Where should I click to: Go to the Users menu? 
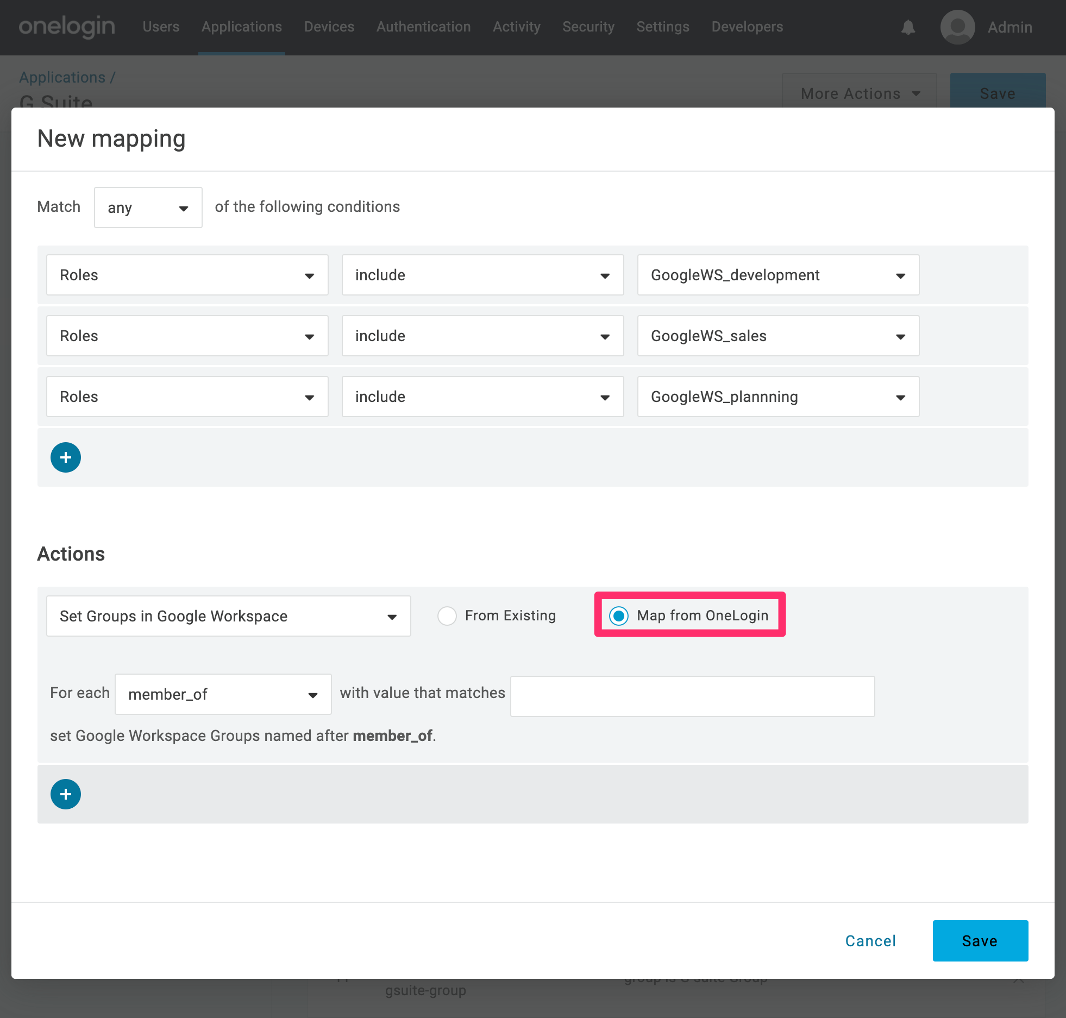(161, 27)
